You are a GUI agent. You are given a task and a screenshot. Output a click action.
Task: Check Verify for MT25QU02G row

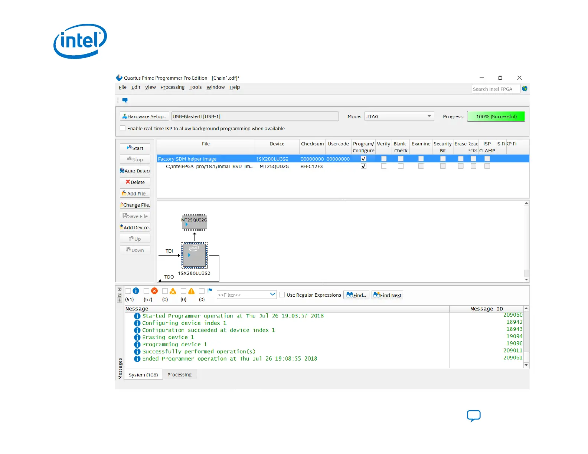tap(384, 166)
